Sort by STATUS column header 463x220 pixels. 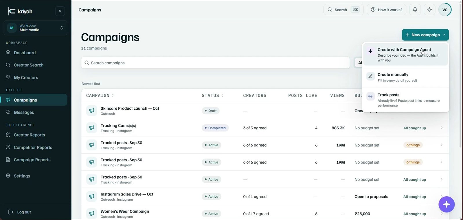213,95
